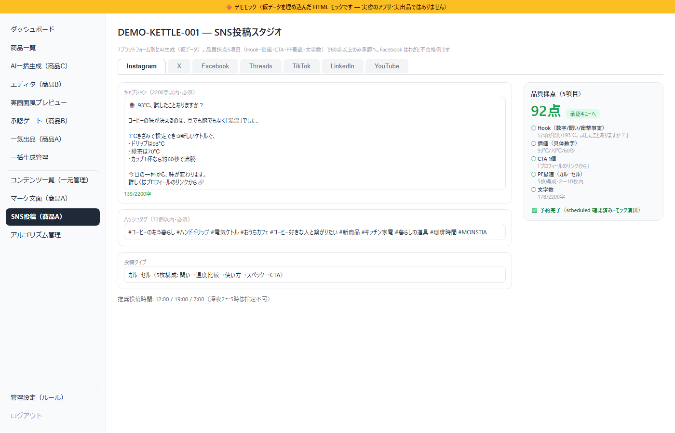
Task: Switch to the X tab
Action: coord(179,66)
